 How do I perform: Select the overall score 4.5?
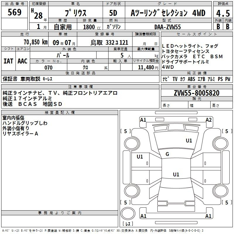pyautogui.click(x=223, y=13)
